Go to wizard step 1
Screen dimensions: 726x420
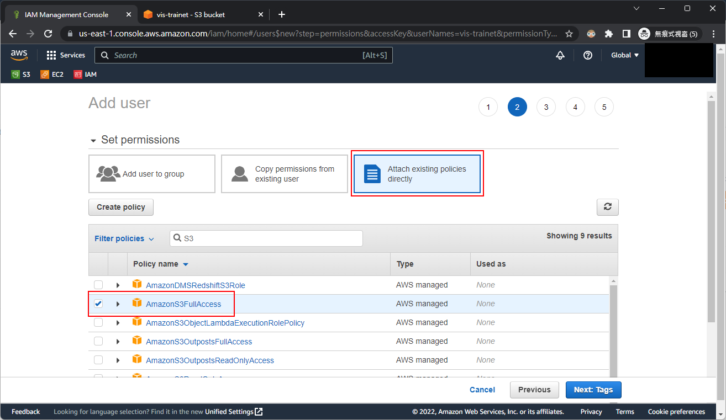(488, 107)
